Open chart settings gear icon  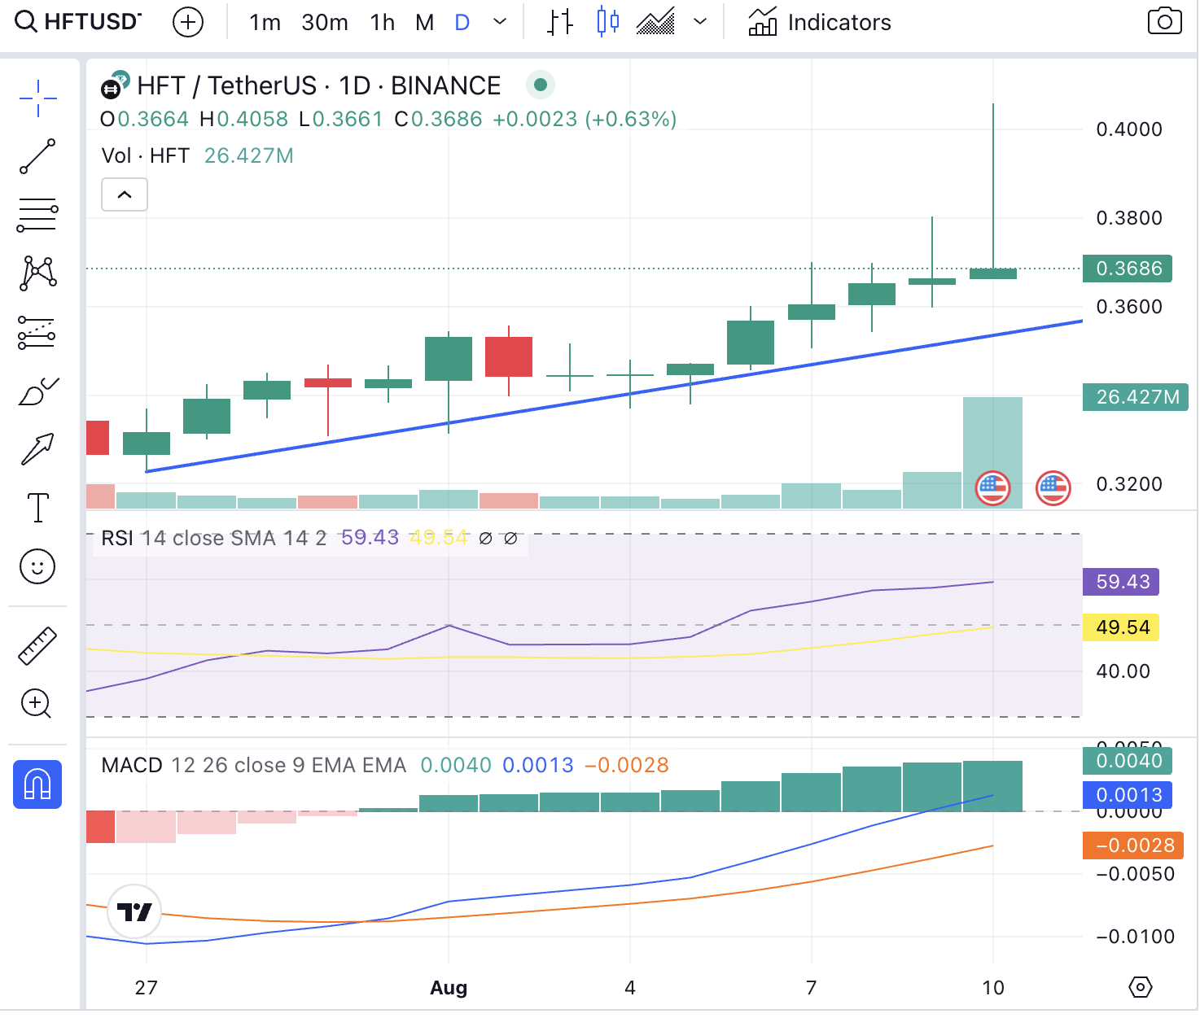coord(1141,987)
